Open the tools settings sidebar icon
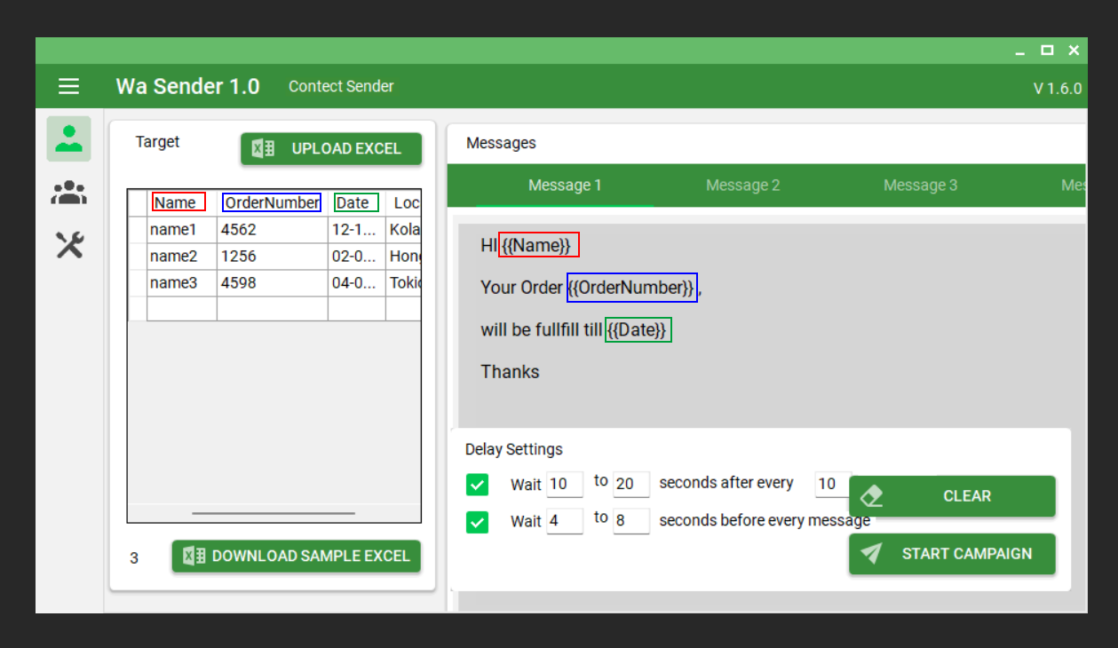Image resolution: width=1118 pixels, height=648 pixels. pos(69,245)
